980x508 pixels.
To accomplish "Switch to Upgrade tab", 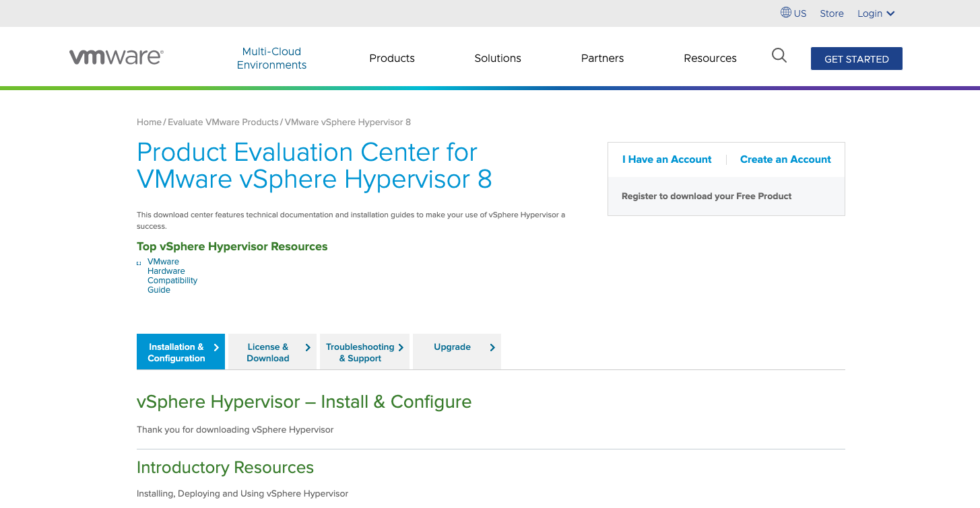I will pos(457,352).
